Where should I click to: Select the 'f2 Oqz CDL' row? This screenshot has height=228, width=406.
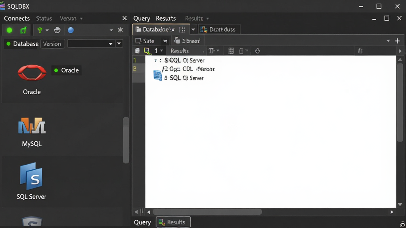(x=188, y=69)
